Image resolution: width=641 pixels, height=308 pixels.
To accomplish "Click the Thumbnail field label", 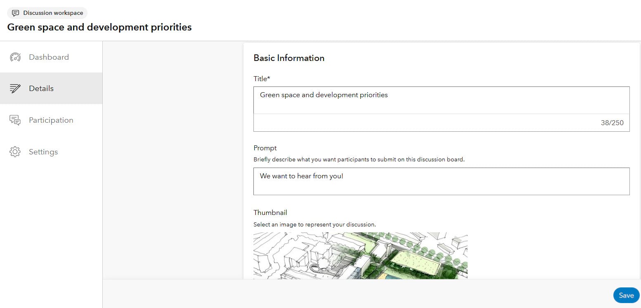I will click(x=270, y=212).
